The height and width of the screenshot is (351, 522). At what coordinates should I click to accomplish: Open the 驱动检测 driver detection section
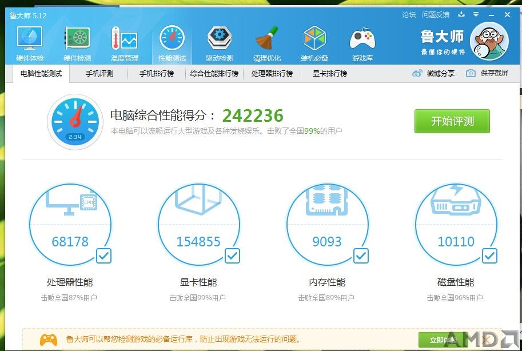[x=220, y=43]
